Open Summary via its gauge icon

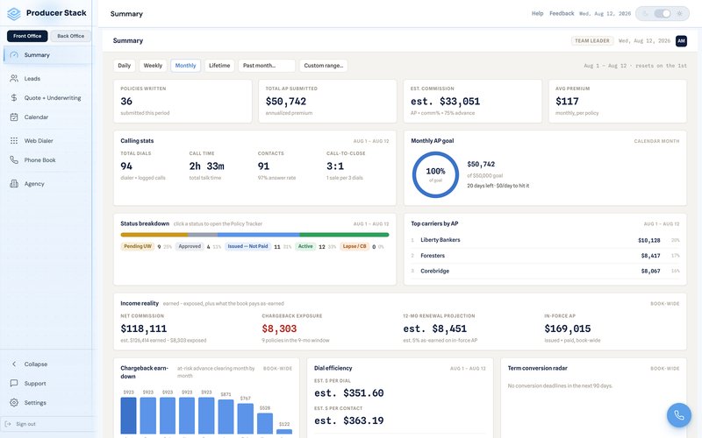14,55
